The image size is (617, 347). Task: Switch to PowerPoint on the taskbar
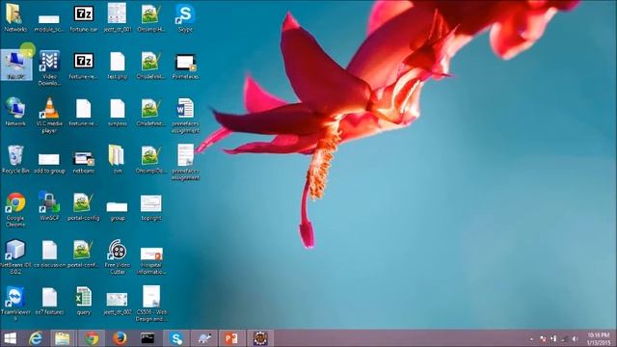click(231, 338)
